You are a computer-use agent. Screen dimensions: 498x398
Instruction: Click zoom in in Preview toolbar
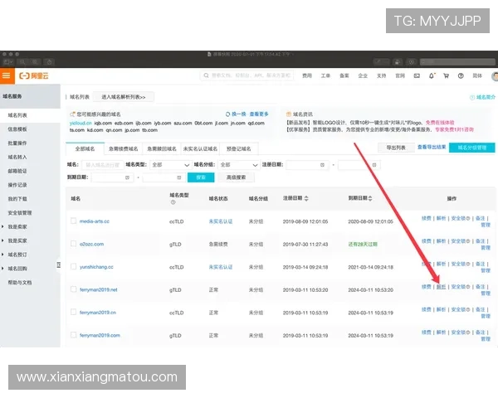click(35, 62)
